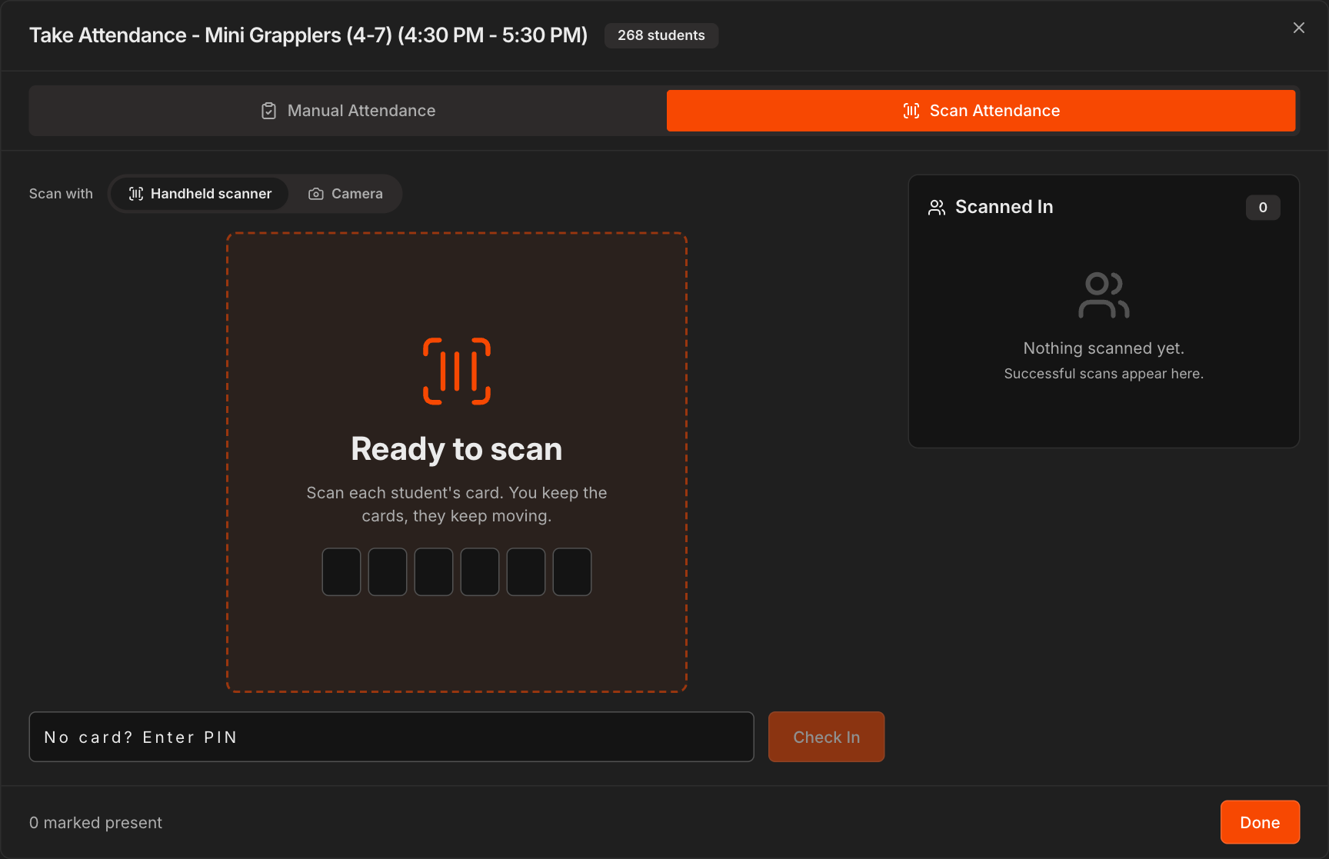This screenshot has width=1329, height=859.
Task: Click the Scanned In count badge showing 0
Action: tap(1263, 207)
